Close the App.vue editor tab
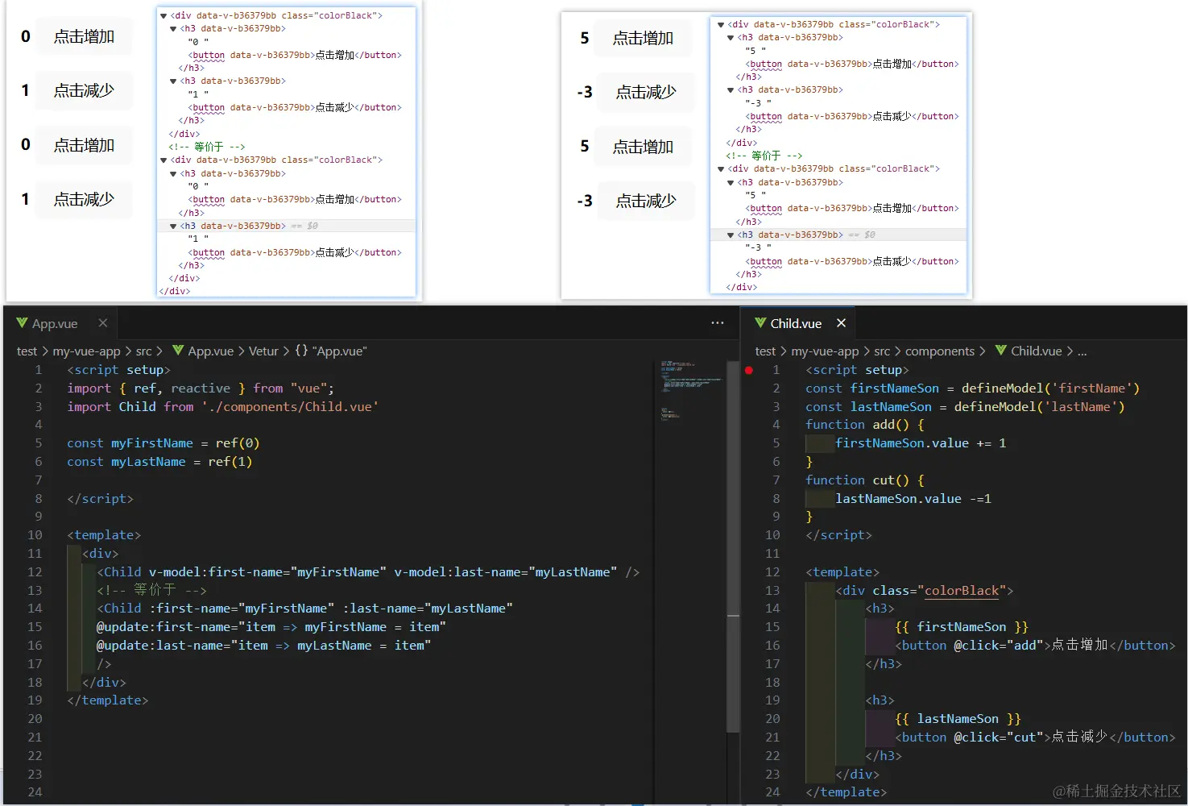The image size is (1188, 806). tap(103, 323)
